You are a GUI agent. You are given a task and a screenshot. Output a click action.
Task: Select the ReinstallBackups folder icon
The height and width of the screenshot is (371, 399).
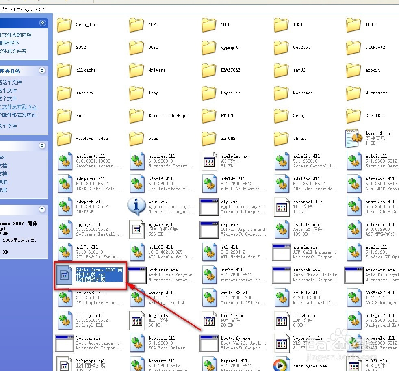137,116
